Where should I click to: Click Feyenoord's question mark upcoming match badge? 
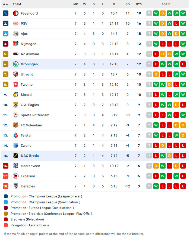pyautogui.click(x=149, y=13)
